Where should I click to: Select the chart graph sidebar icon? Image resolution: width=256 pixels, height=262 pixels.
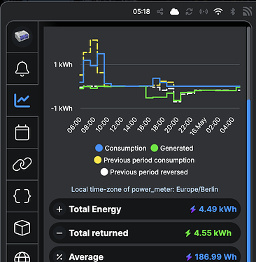[22, 100]
